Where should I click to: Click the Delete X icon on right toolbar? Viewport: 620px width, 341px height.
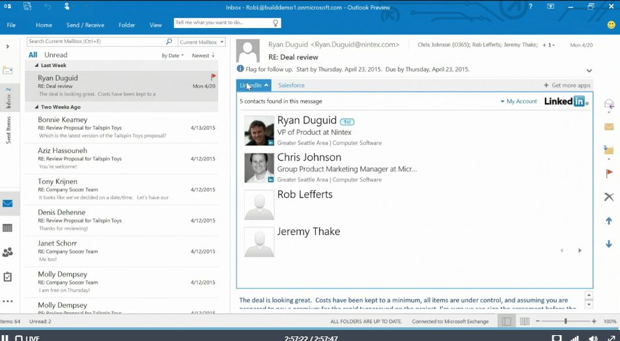pyautogui.click(x=609, y=197)
